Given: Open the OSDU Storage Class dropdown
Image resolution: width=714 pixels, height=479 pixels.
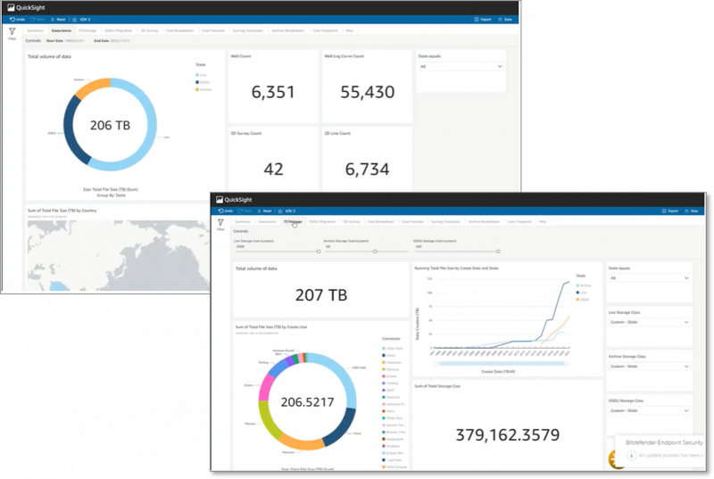Looking at the screenshot, I should (648, 410).
